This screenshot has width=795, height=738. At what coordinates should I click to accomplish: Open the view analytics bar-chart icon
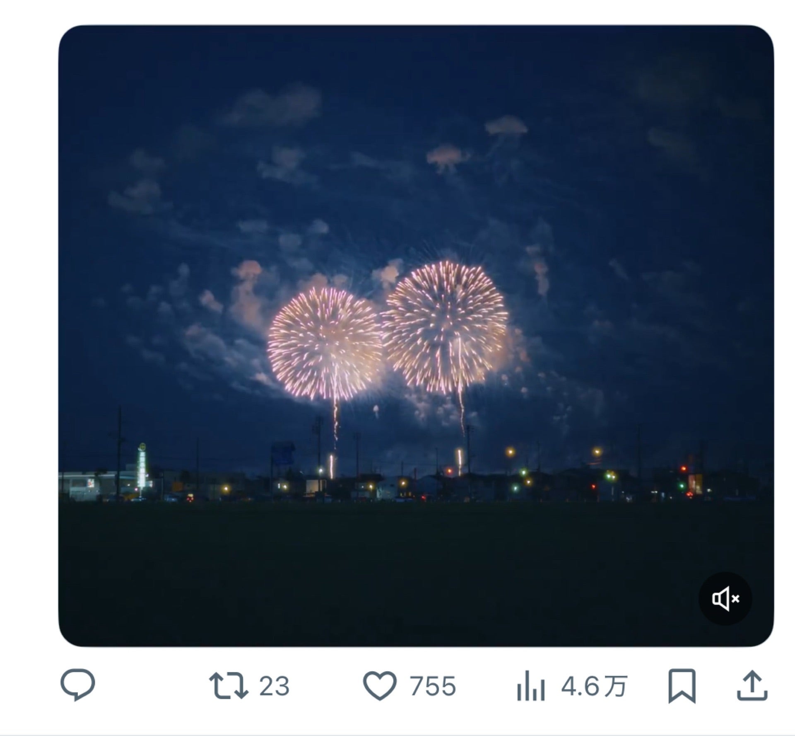[x=530, y=686]
